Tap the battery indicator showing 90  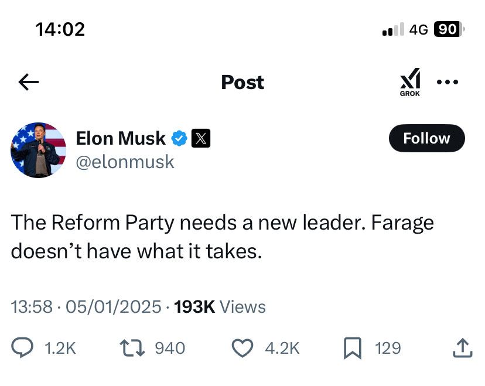tap(448, 29)
